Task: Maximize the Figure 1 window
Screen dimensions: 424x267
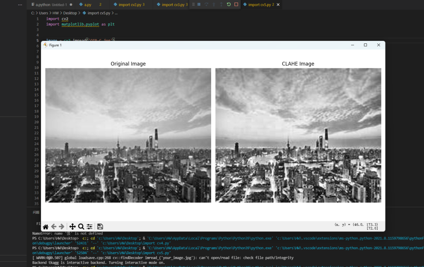Action: (x=365, y=45)
